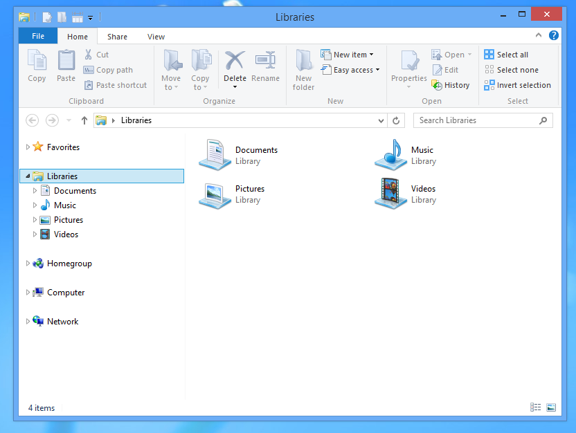Switch to the View ribbon tab
The width and height of the screenshot is (576, 433).
156,37
